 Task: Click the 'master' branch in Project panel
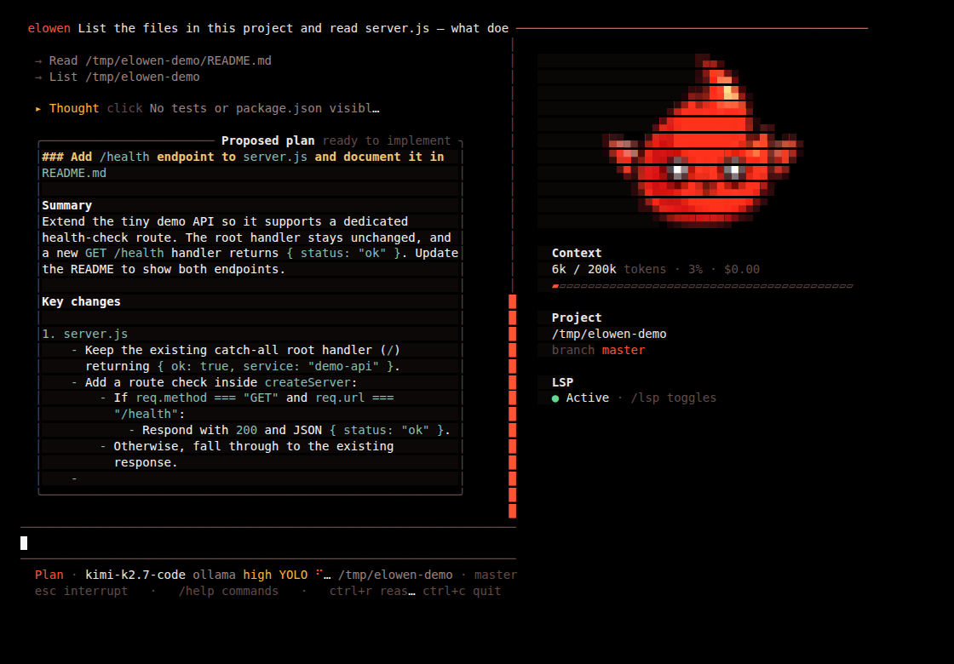(624, 350)
